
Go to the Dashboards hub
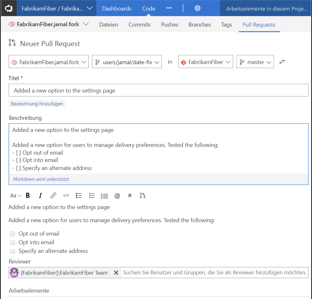tap(117, 8)
